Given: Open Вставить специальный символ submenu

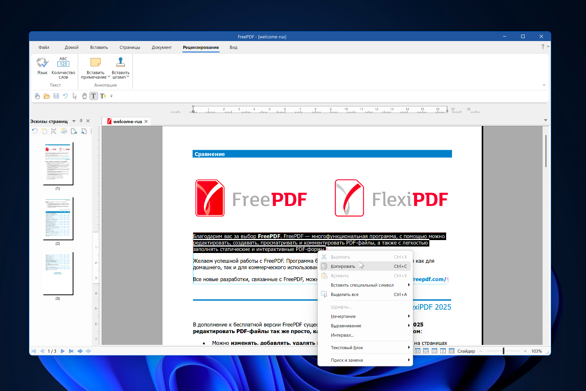Looking at the screenshot, I should [x=365, y=285].
